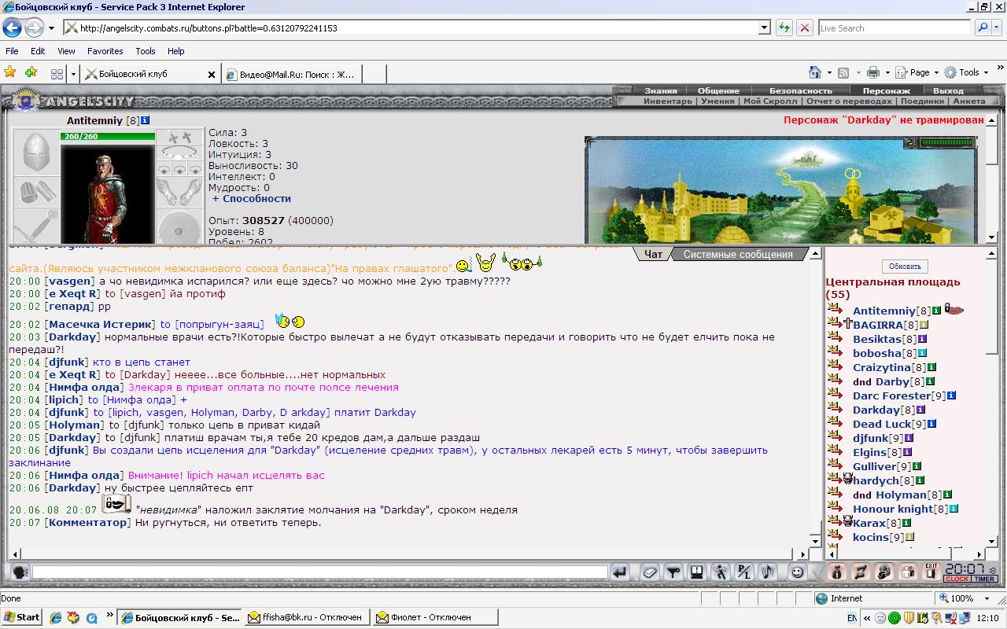
Task: Click the Darkday username in user list
Action: [x=876, y=410]
